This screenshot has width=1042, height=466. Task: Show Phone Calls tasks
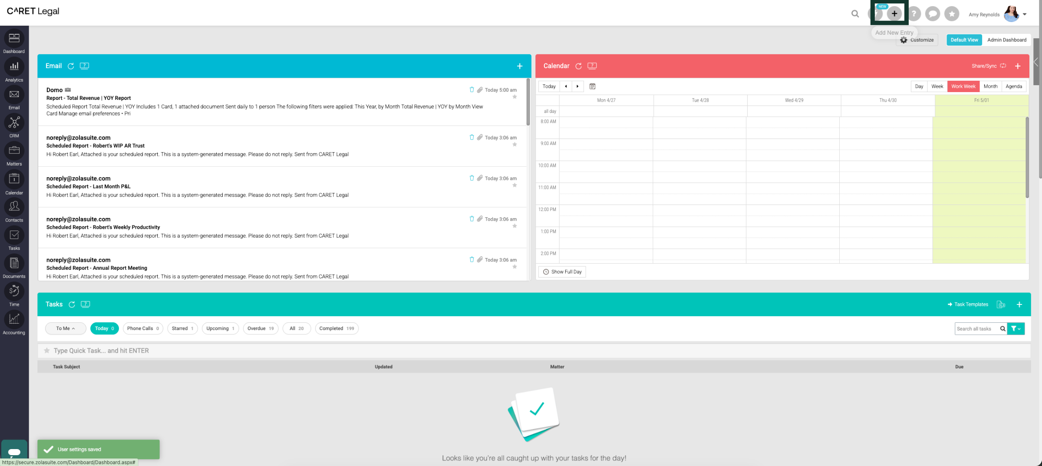pos(143,328)
